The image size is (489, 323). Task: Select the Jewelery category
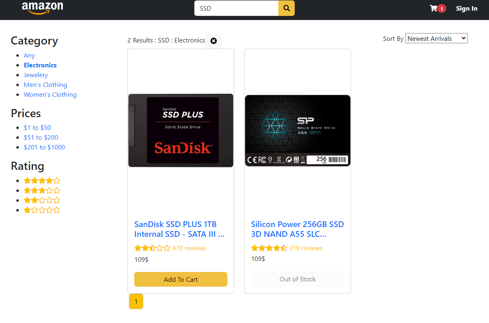(x=36, y=75)
